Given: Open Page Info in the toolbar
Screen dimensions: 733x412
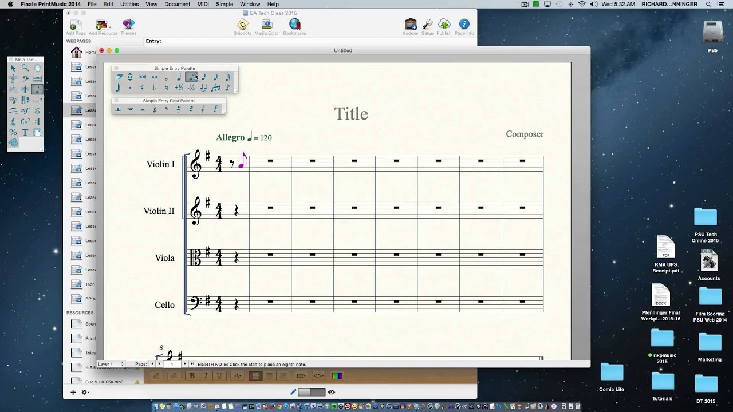Looking at the screenshot, I should click(464, 27).
